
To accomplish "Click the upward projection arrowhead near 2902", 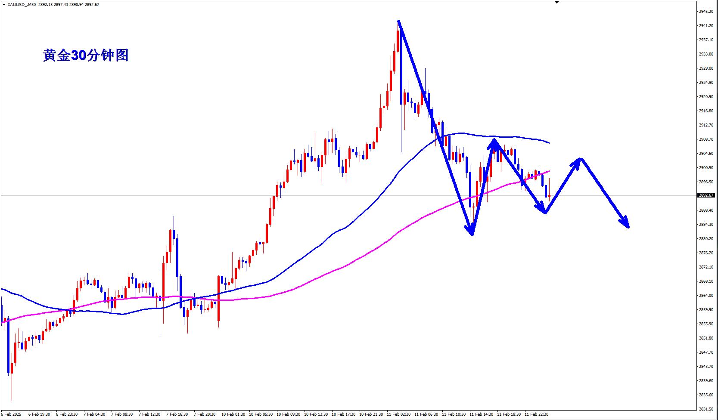I will (x=578, y=161).
